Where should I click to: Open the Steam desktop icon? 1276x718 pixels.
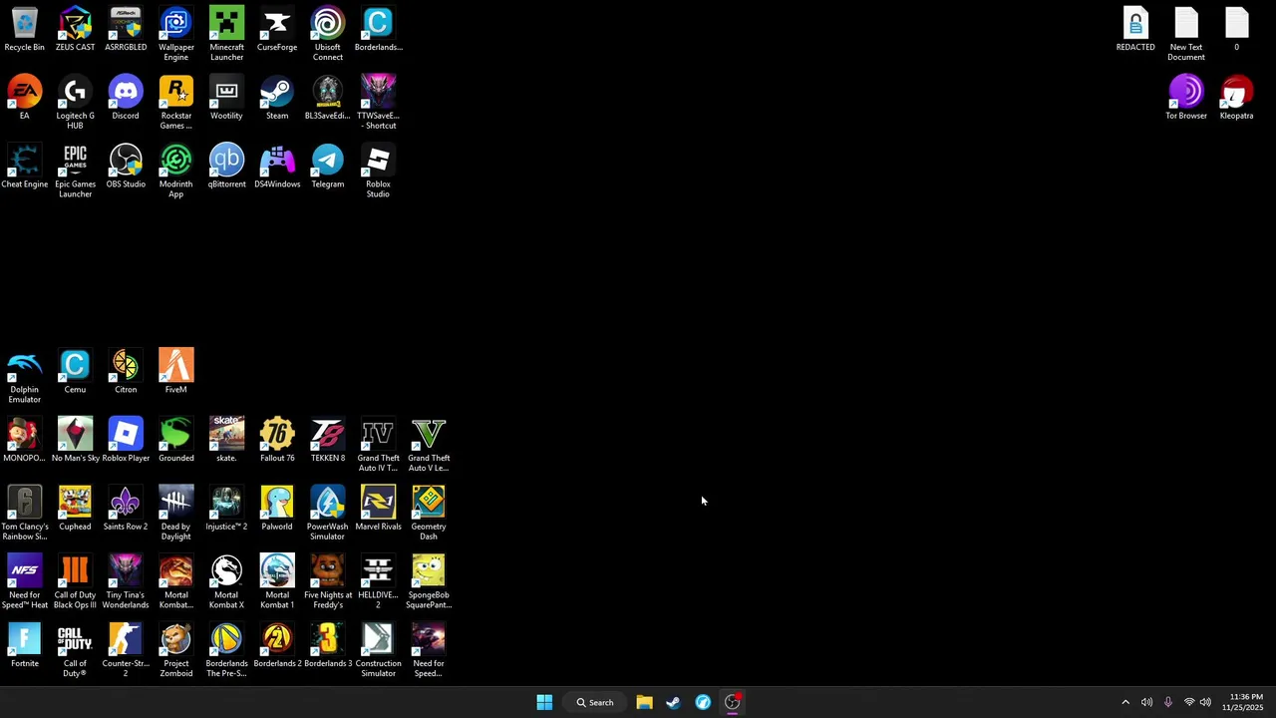[277, 98]
